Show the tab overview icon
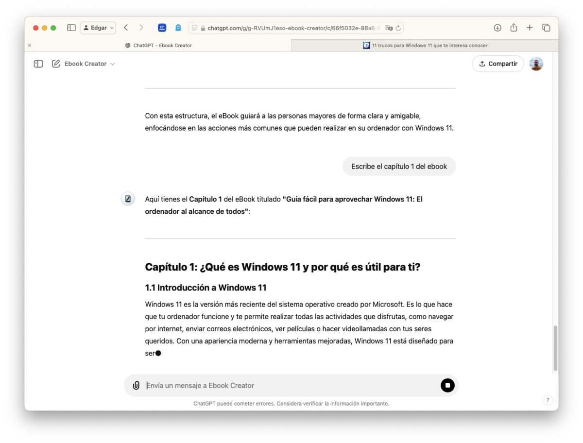Image resolution: width=583 pixels, height=443 pixels. (546, 28)
